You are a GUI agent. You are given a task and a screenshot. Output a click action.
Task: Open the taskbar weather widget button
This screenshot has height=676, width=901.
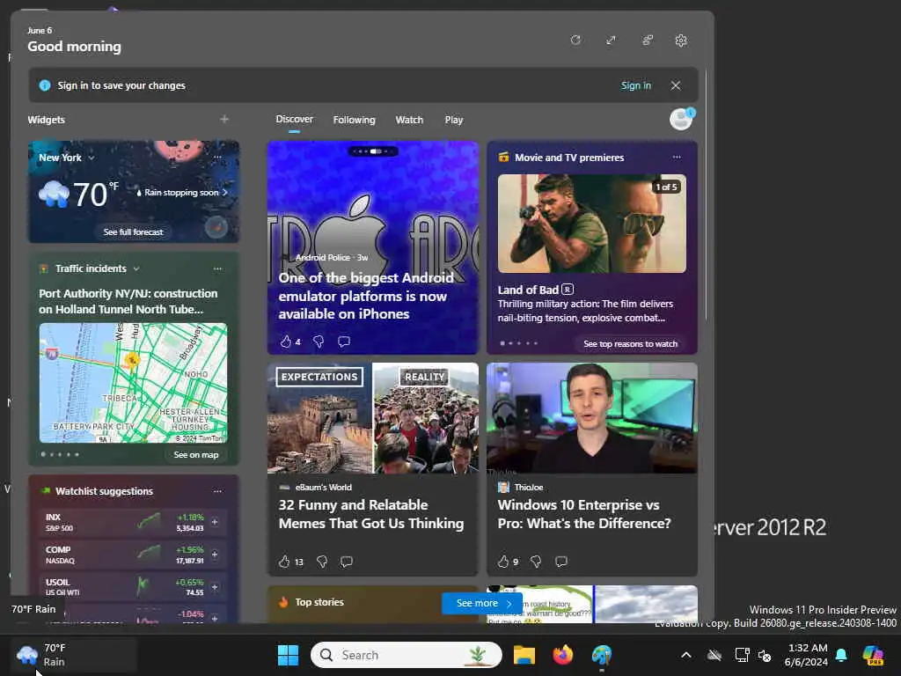[74, 655]
